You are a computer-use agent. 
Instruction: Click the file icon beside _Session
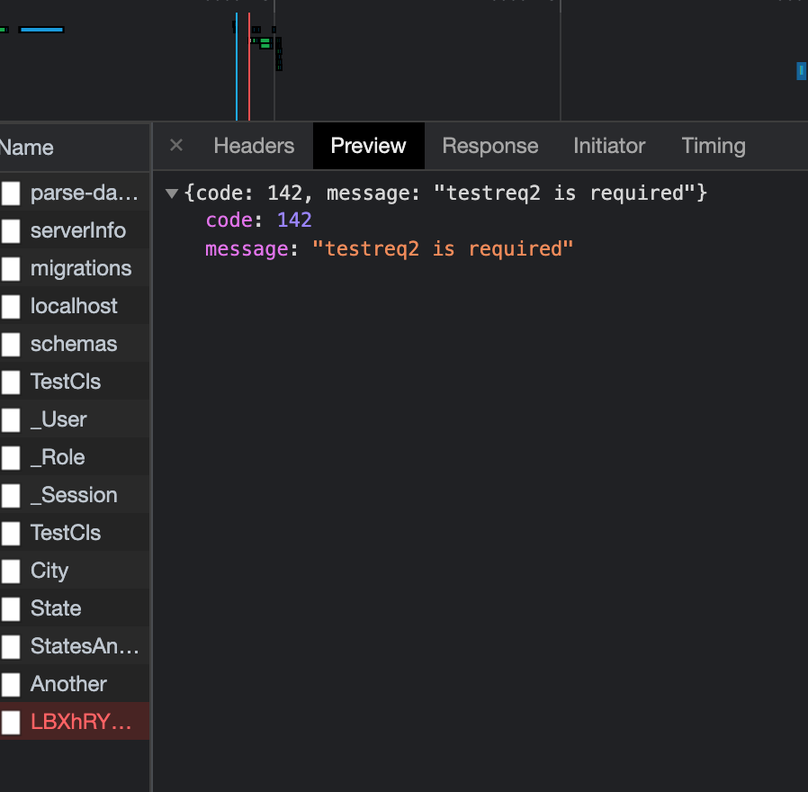click(11, 496)
